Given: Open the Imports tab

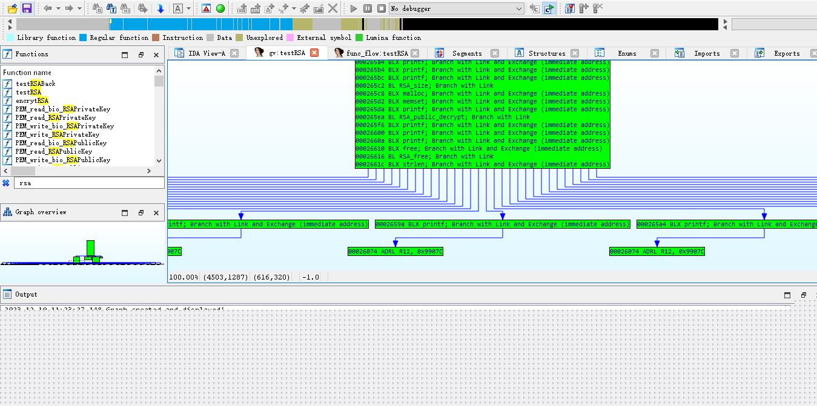Looking at the screenshot, I should 707,53.
